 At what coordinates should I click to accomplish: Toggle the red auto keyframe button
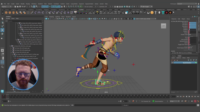click(195, 101)
